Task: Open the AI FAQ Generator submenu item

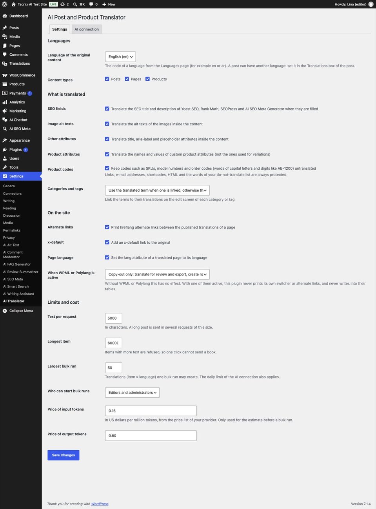Action: [x=17, y=264]
